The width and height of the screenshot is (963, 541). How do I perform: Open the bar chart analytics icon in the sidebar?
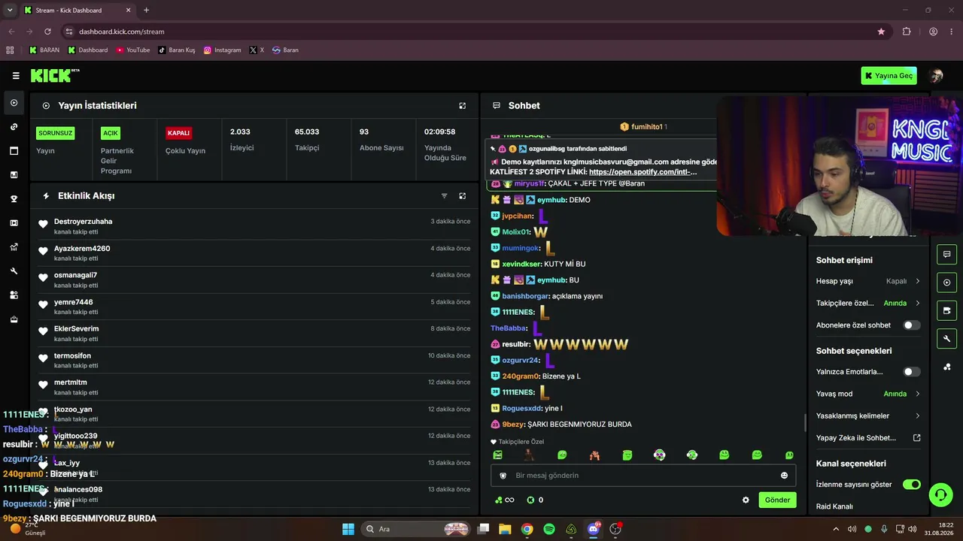14,175
